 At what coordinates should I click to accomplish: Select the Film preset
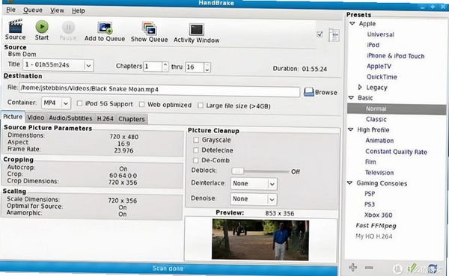[370, 162]
